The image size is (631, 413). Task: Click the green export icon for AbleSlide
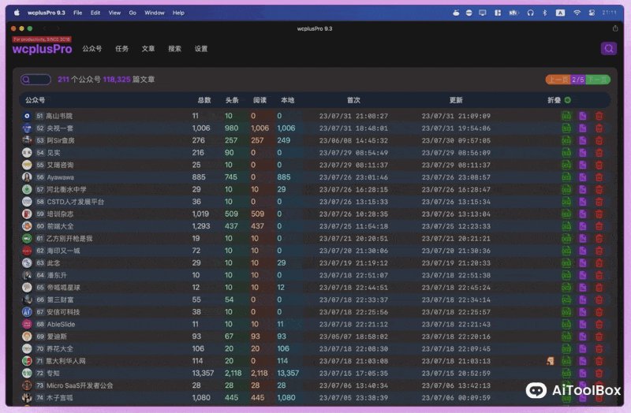tap(566, 324)
